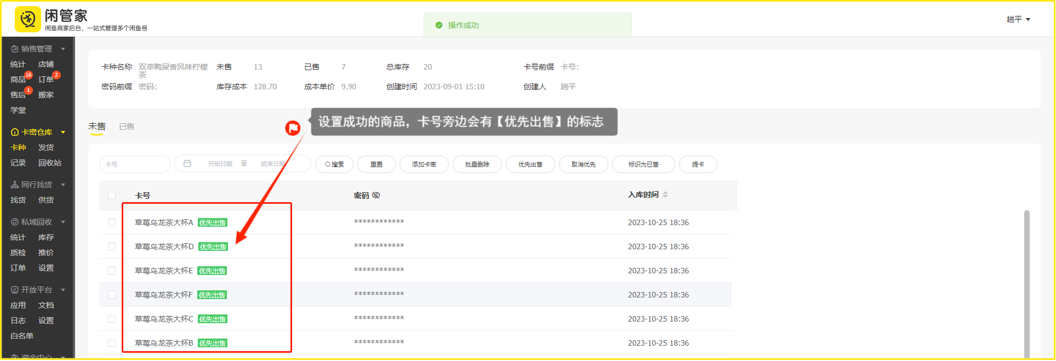Check the select-all checkbox in table header

click(x=112, y=196)
